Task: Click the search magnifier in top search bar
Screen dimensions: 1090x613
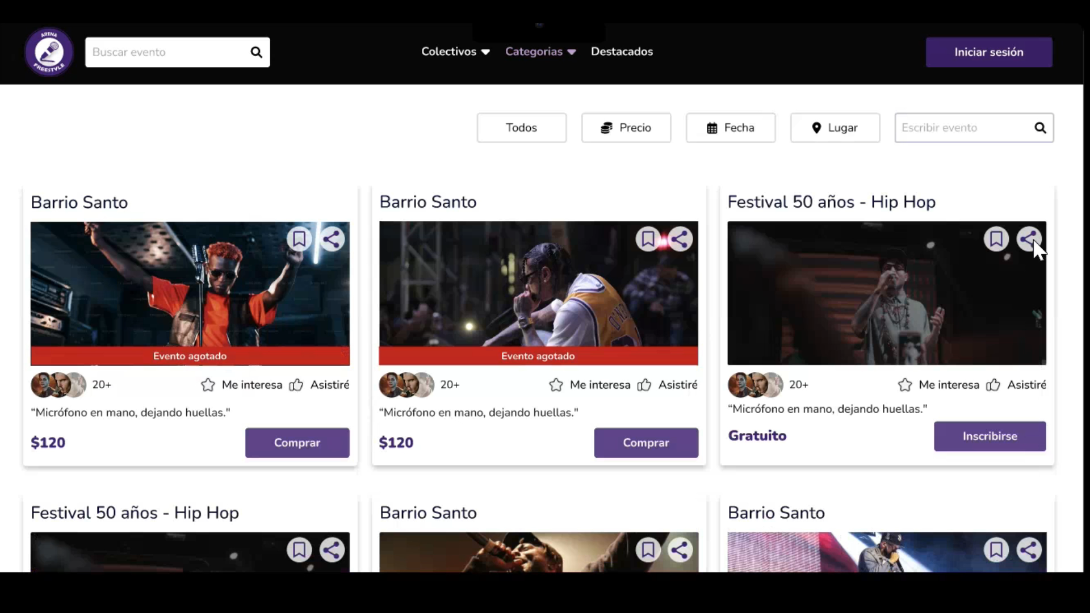Action: coord(256,52)
